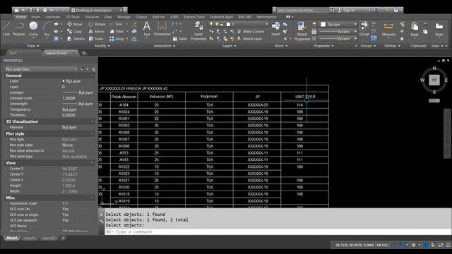
Task: Select the Arc tool
Action: click(47, 29)
